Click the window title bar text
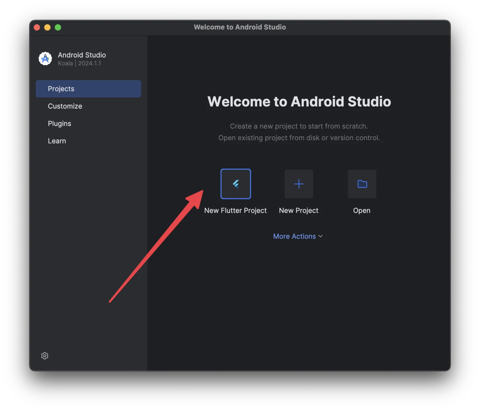This screenshot has height=410, width=480. pyautogui.click(x=240, y=27)
